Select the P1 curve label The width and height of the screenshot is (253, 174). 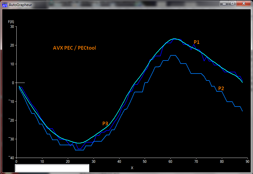(197, 42)
